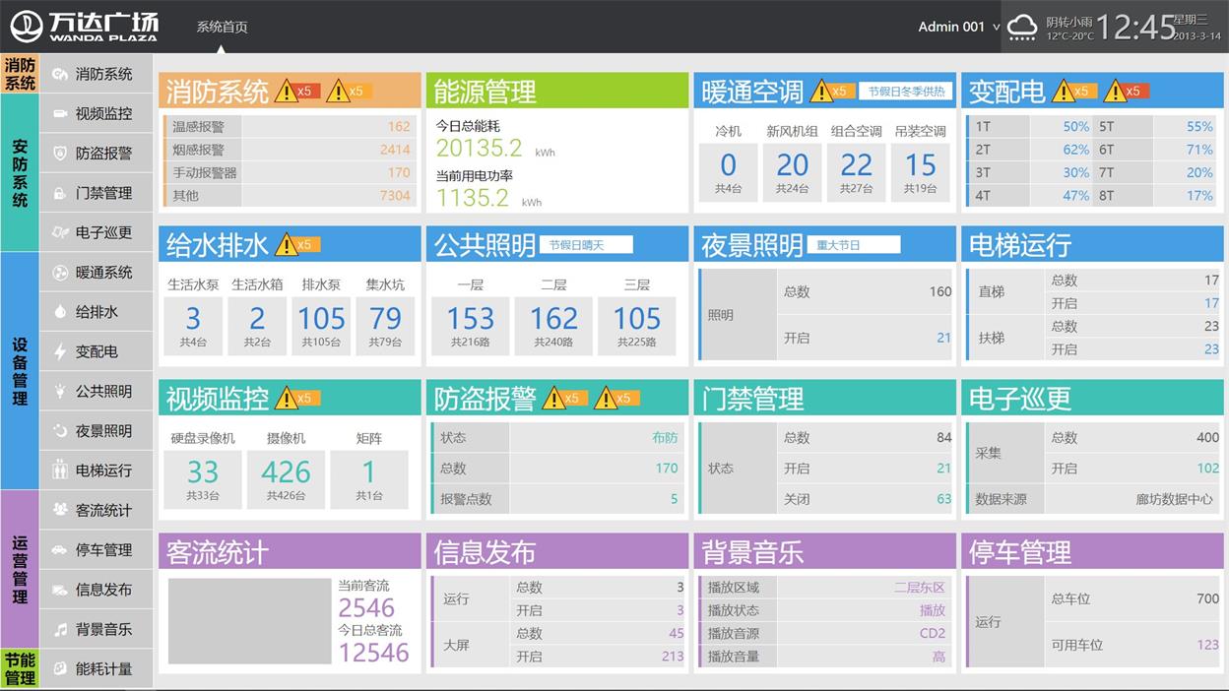
Task: Open the 能源管理 panel header
Action: 556,92
